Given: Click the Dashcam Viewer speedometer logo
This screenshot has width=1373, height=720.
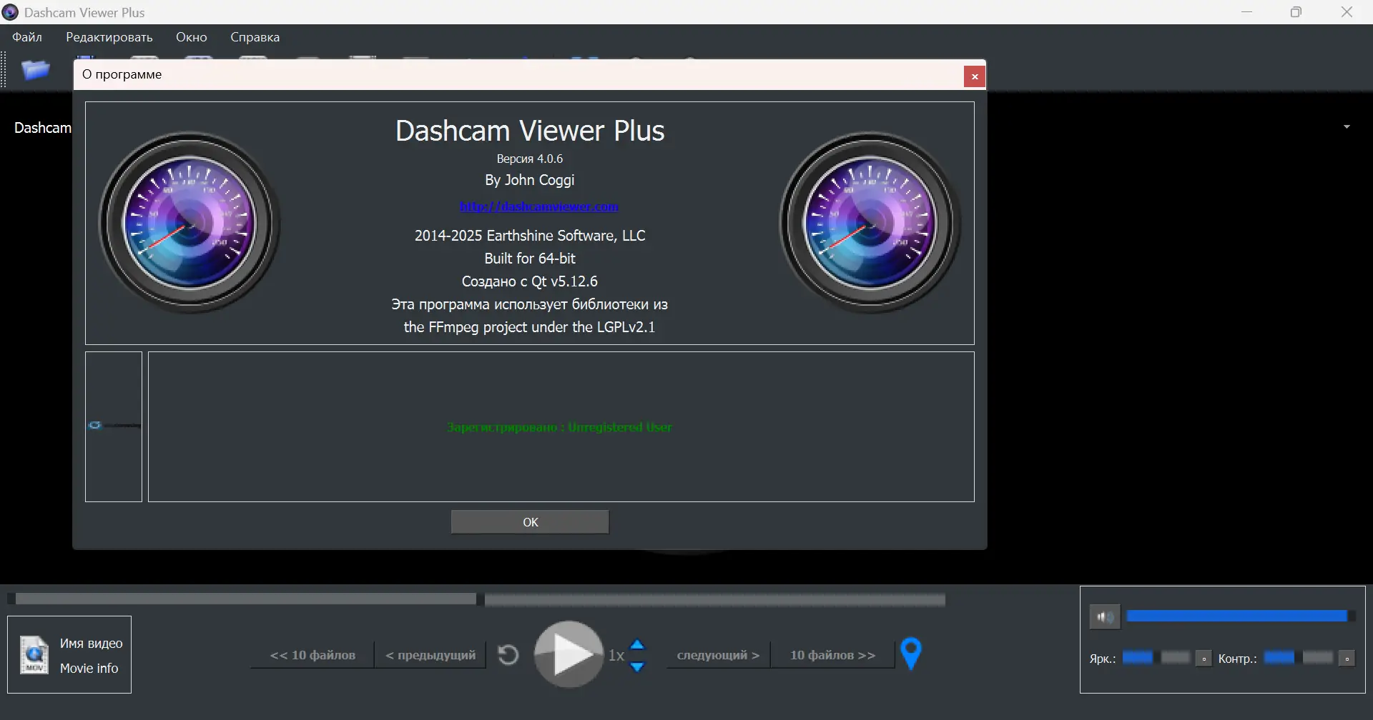Looking at the screenshot, I should pos(190,223).
